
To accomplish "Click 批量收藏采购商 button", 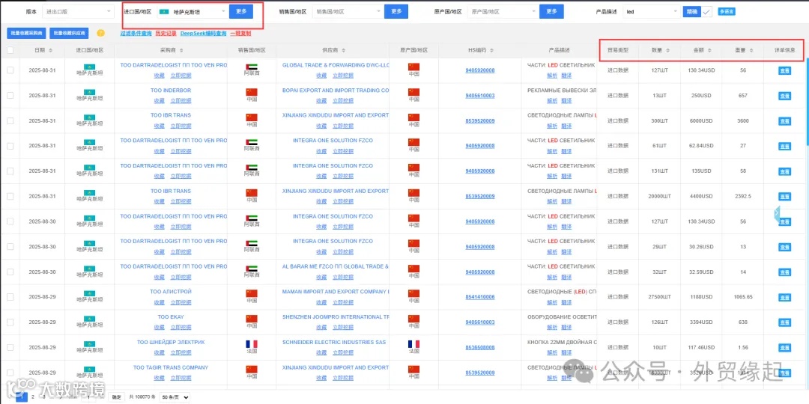I will coord(27,34).
